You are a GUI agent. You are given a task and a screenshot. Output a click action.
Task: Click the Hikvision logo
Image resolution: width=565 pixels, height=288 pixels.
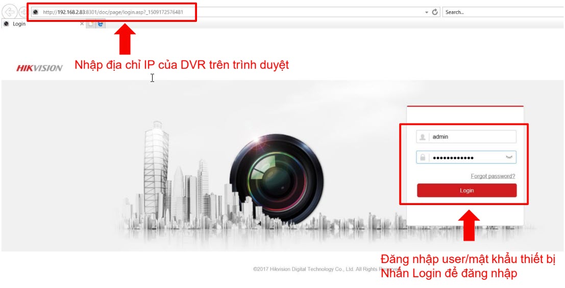click(39, 68)
